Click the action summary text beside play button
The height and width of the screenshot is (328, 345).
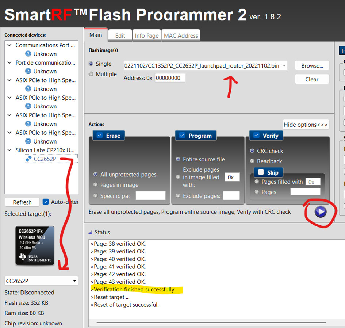point(190,212)
